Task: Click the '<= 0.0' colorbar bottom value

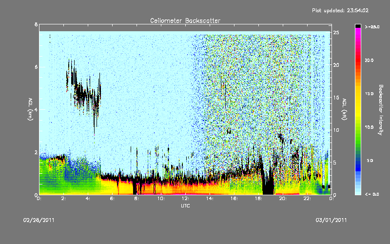Action: click(x=372, y=194)
